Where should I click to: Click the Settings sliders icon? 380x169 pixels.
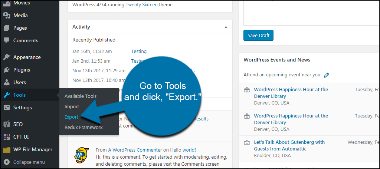[7, 107]
